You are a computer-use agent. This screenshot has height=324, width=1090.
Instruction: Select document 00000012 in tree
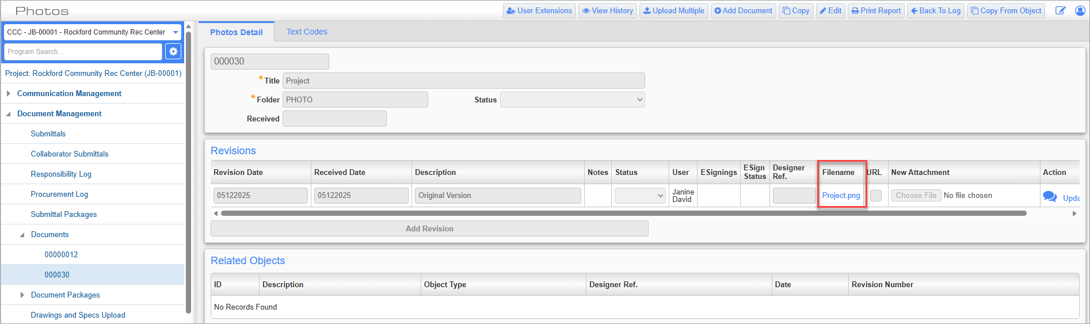pyautogui.click(x=61, y=254)
